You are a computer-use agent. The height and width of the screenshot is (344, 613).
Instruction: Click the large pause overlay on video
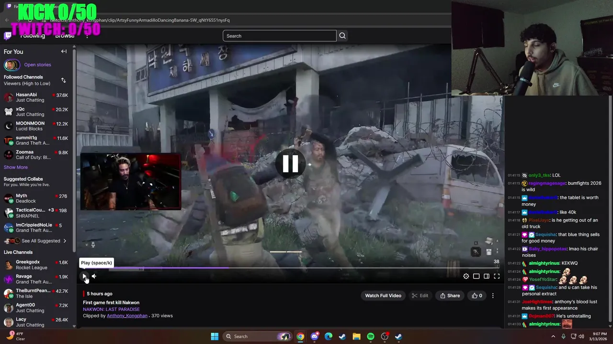pyautogui.click(x=290, y=163)
